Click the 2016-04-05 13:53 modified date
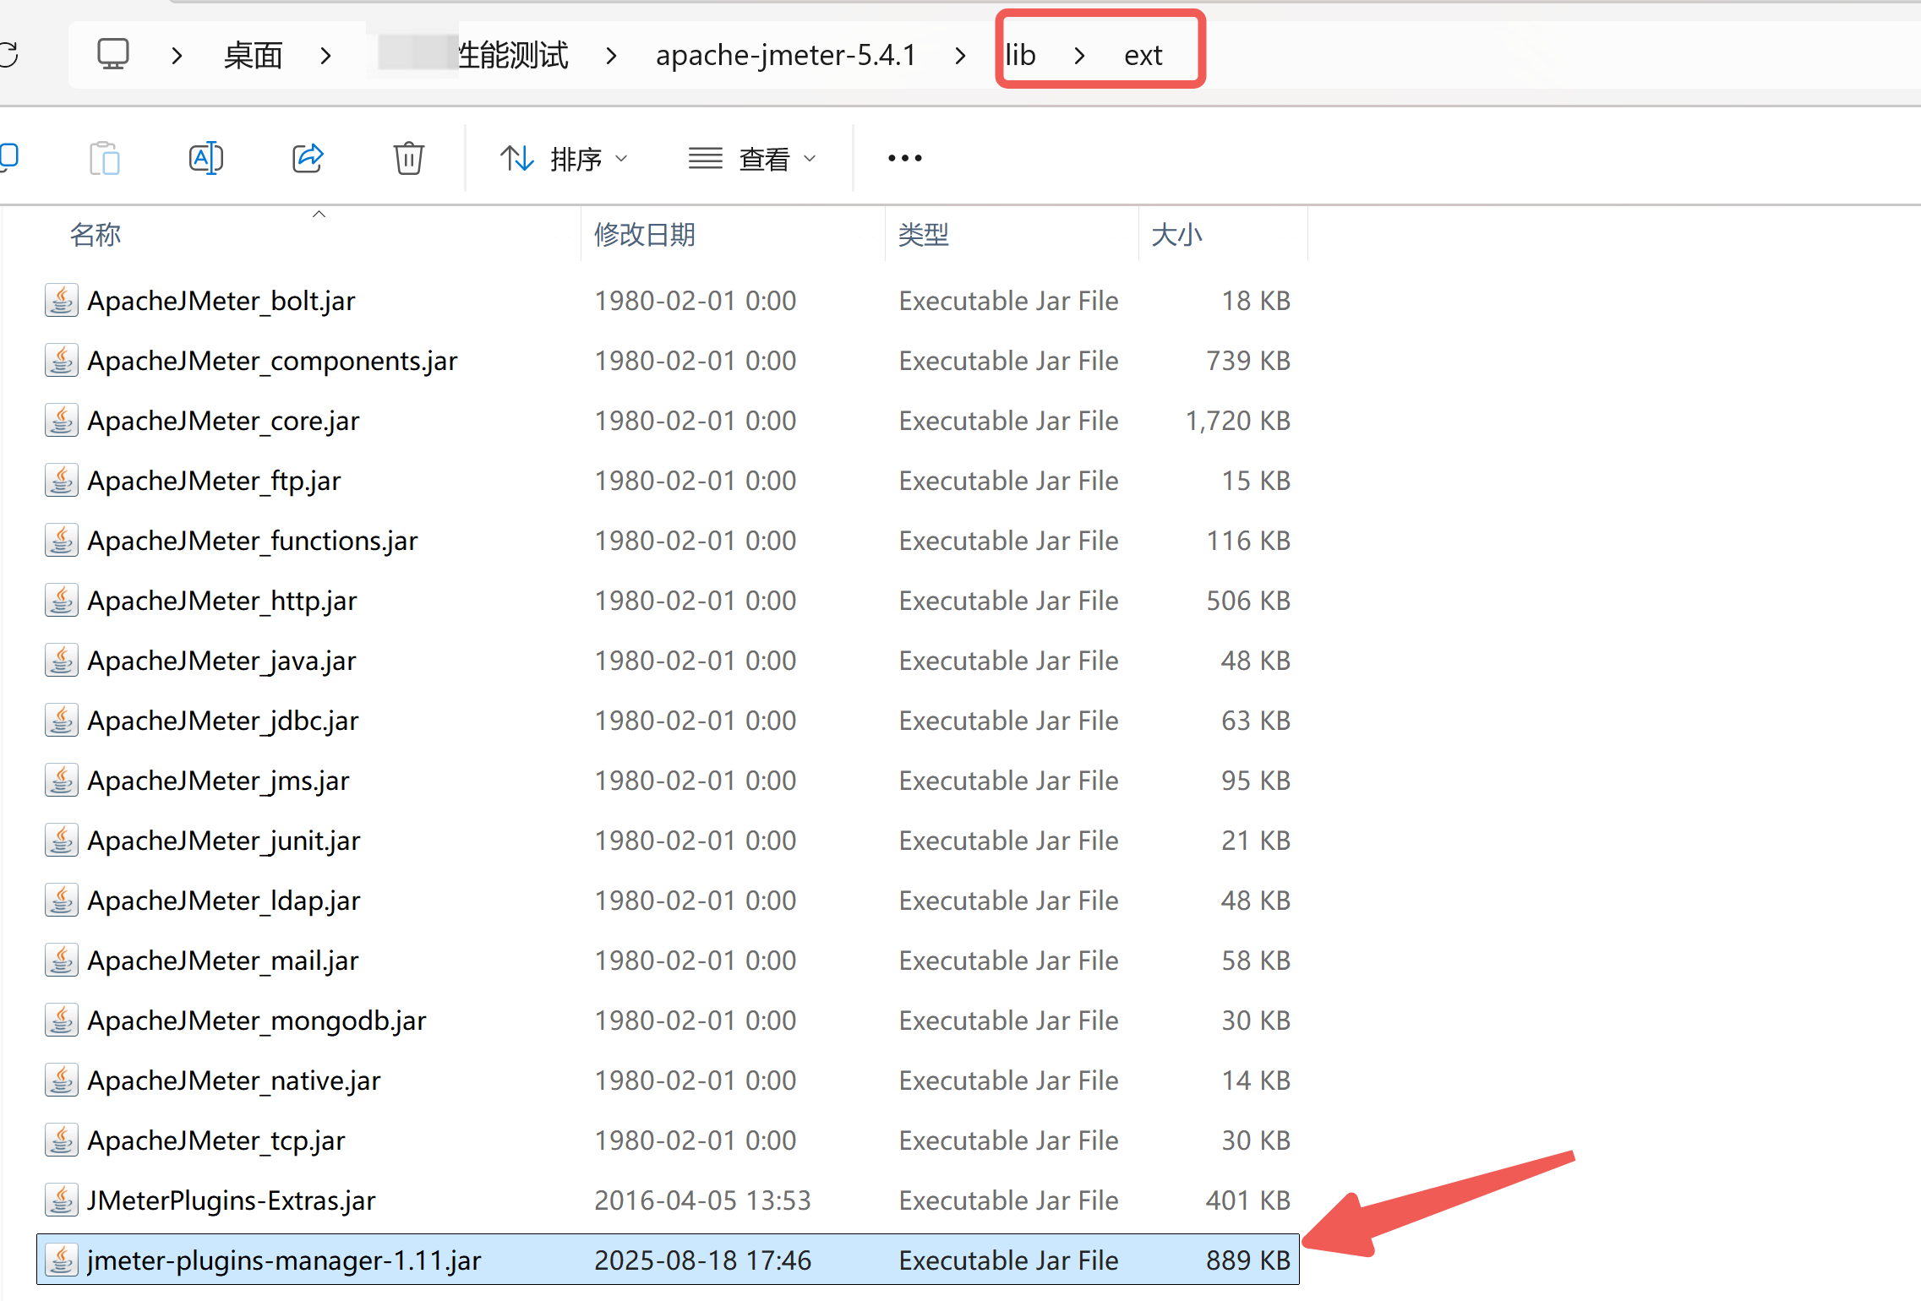Screen dimensions: 1921x1301 (x=702, y=1200)
